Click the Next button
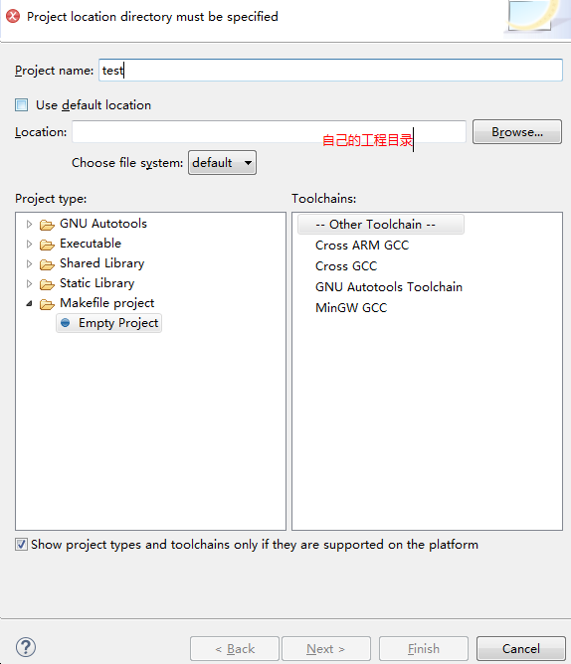The height and width of the screenshot is (664, 571). 326,648
